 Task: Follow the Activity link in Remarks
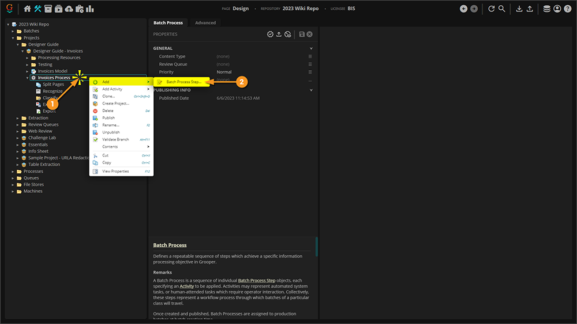coord(186,286)
